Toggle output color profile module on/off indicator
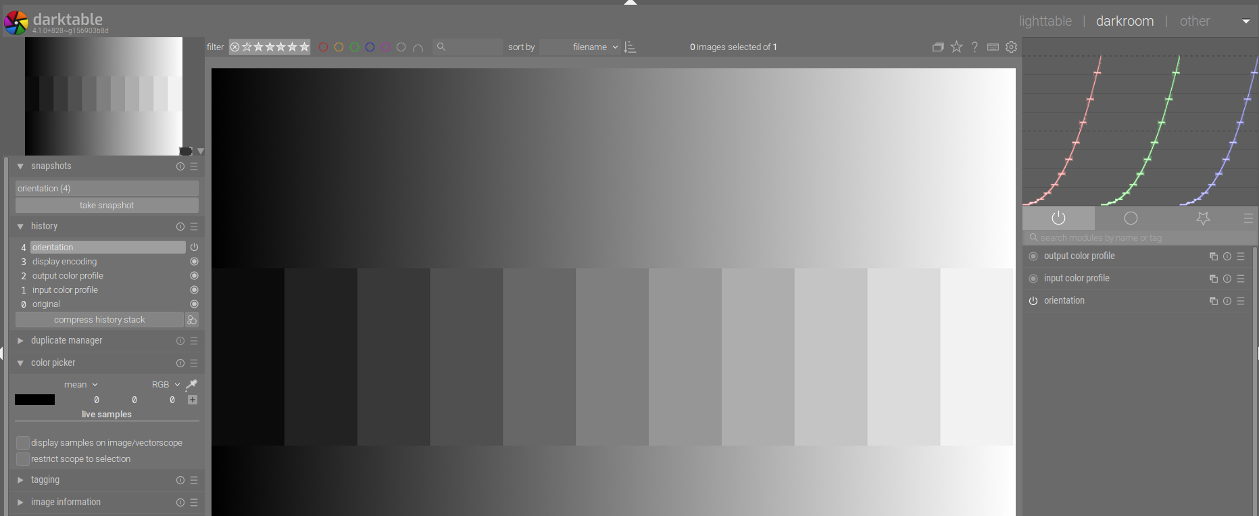This screenshot has height=516, width=1259. point(1033,256)
